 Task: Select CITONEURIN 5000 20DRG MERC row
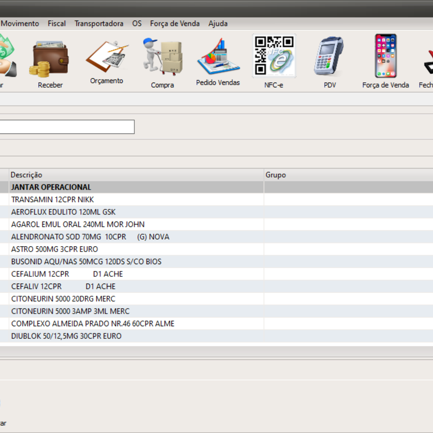click(x=63, y=299)
